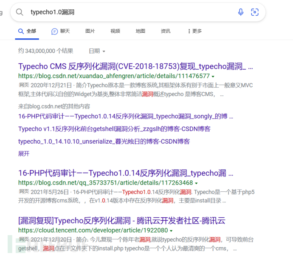The height and width of the screenshot is (256, 293).
Task: Click the magnifier search icon in search box
Action: click(x=20, y=12)
